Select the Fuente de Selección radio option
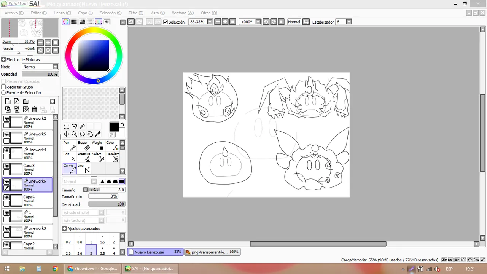 coord(3,93)
